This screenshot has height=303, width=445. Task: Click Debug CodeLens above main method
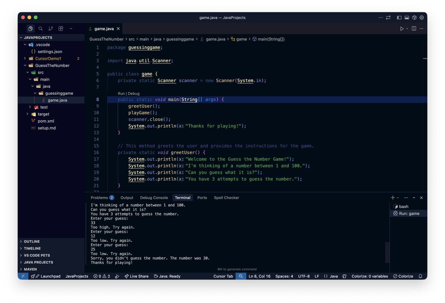[x=134, y=94]
